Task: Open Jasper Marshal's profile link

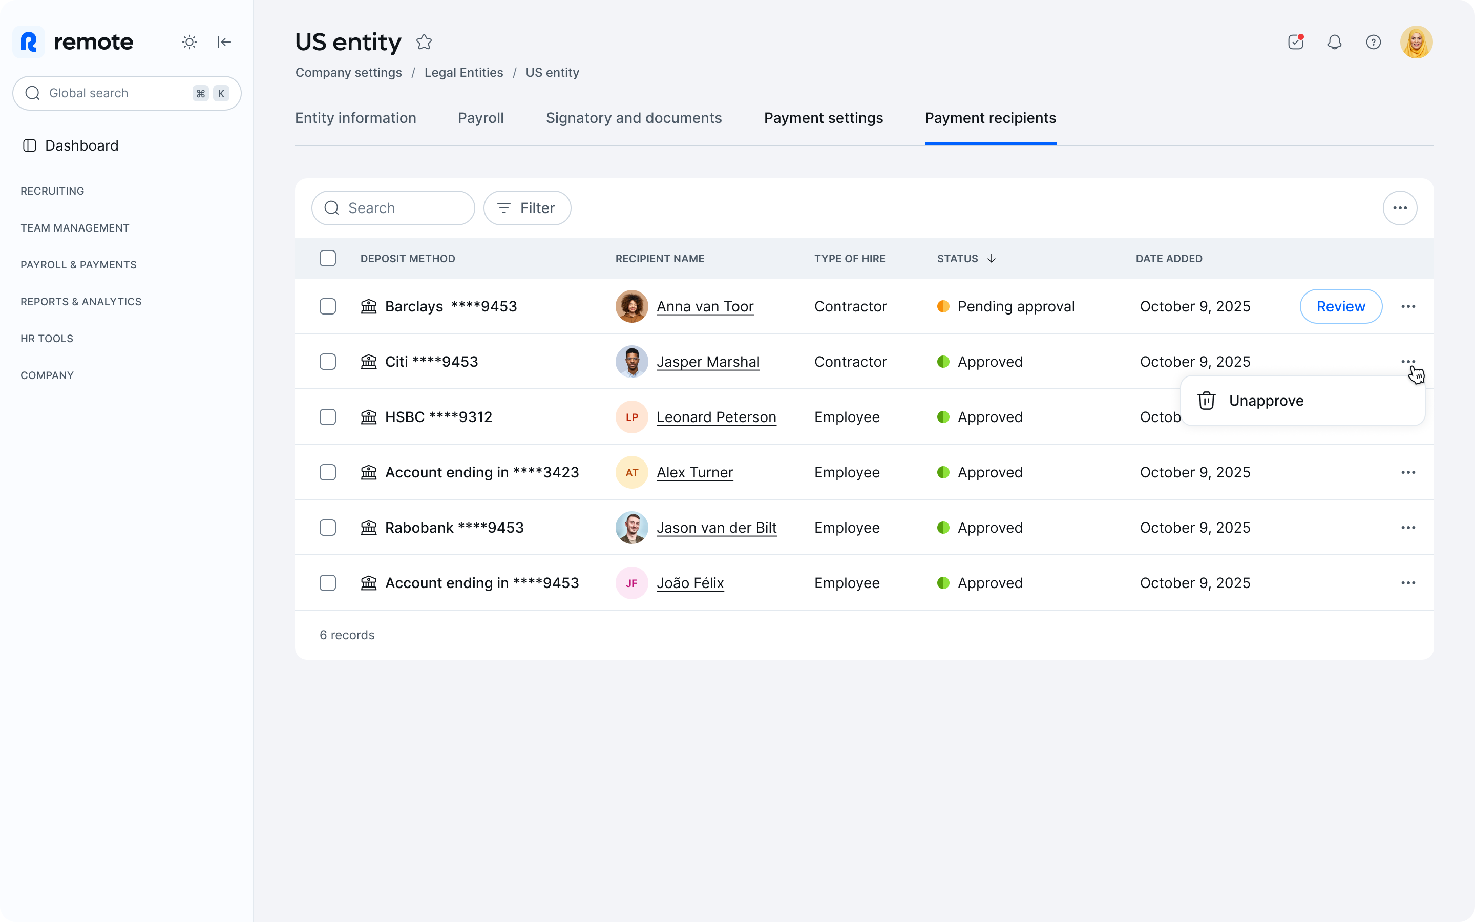Action: click(x=708, y=362)
